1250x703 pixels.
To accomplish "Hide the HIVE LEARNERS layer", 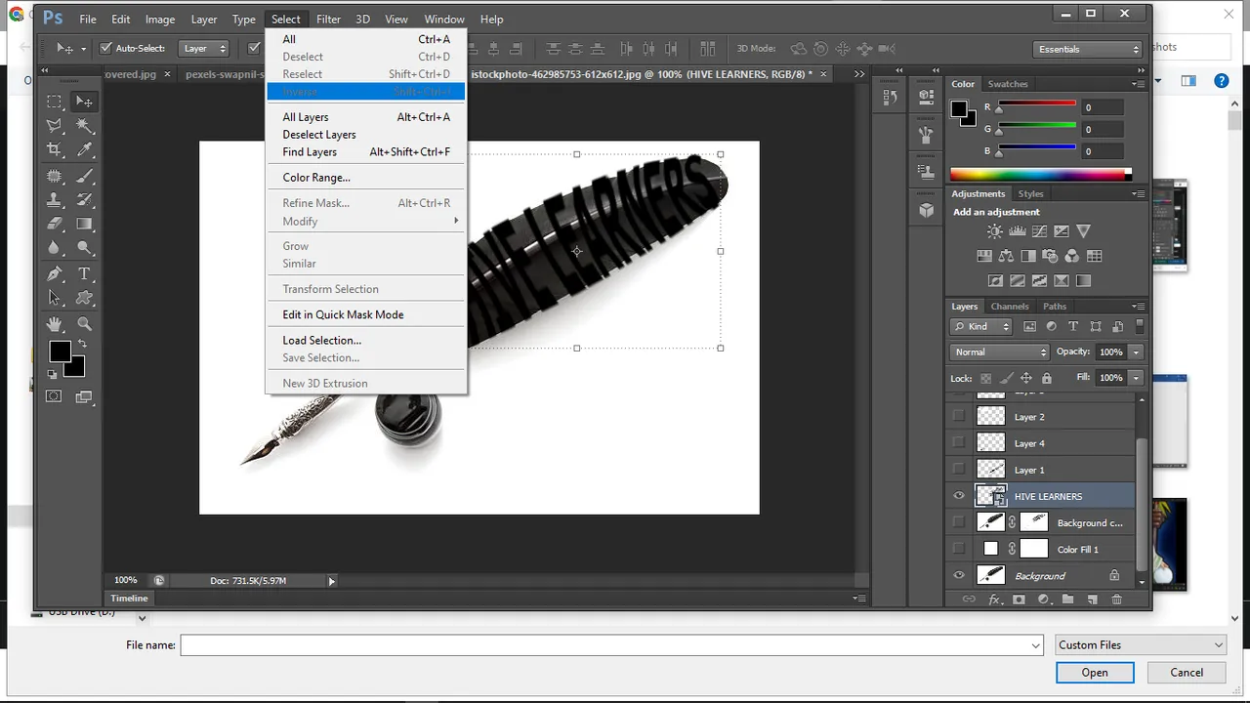I will point(959,496).
